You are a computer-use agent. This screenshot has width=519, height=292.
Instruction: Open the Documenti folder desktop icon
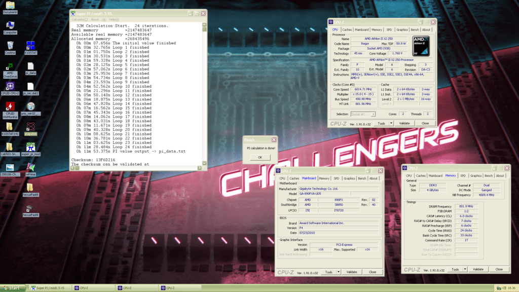(10, 7)
